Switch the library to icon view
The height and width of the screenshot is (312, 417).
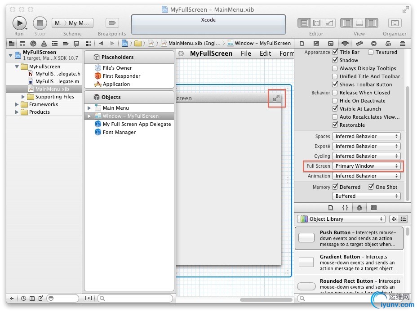394,219
